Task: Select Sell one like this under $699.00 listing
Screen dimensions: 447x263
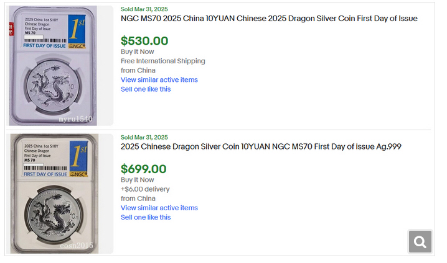Action: (x=145, y=217)
